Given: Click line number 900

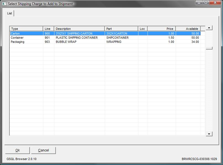Looking at the screenshot, I should click(x=47, y=33).
